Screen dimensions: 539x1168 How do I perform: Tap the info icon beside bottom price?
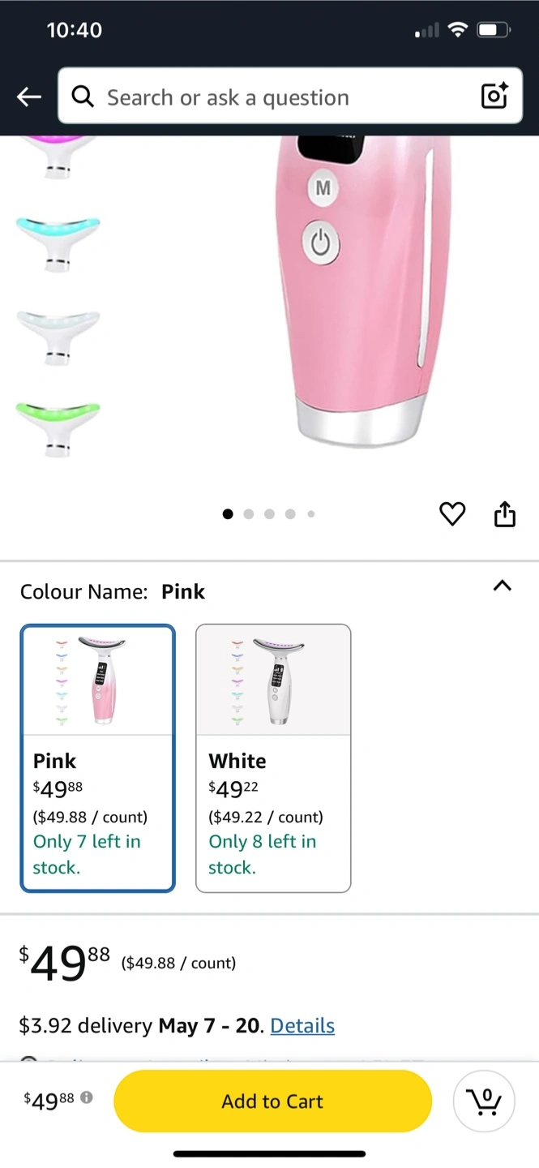click(87, 1097)
